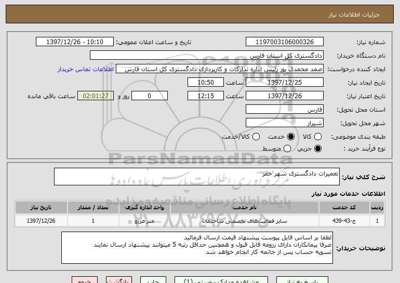The height and width of the screenshot is (283, 400).
Task: Open the اطلاعات تماس خریدار link
Action: 86,70
